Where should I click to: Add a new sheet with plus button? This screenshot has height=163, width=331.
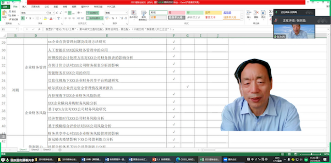click(x=60, y=150)
